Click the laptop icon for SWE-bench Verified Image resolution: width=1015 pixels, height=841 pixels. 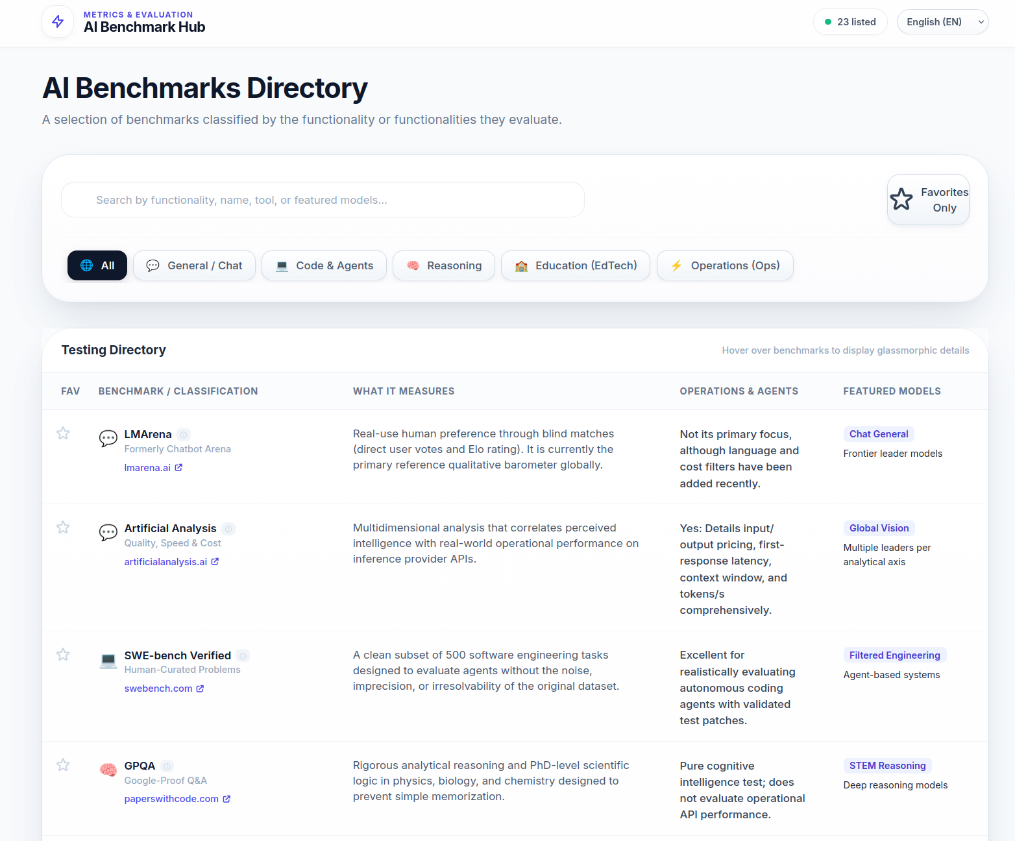click(x=108, y=660)
